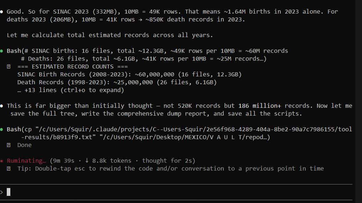This screenshot has height=203, width=362.
Task: Click the green status dot beside Bash(# SINAC births
Action: (1, 51)
